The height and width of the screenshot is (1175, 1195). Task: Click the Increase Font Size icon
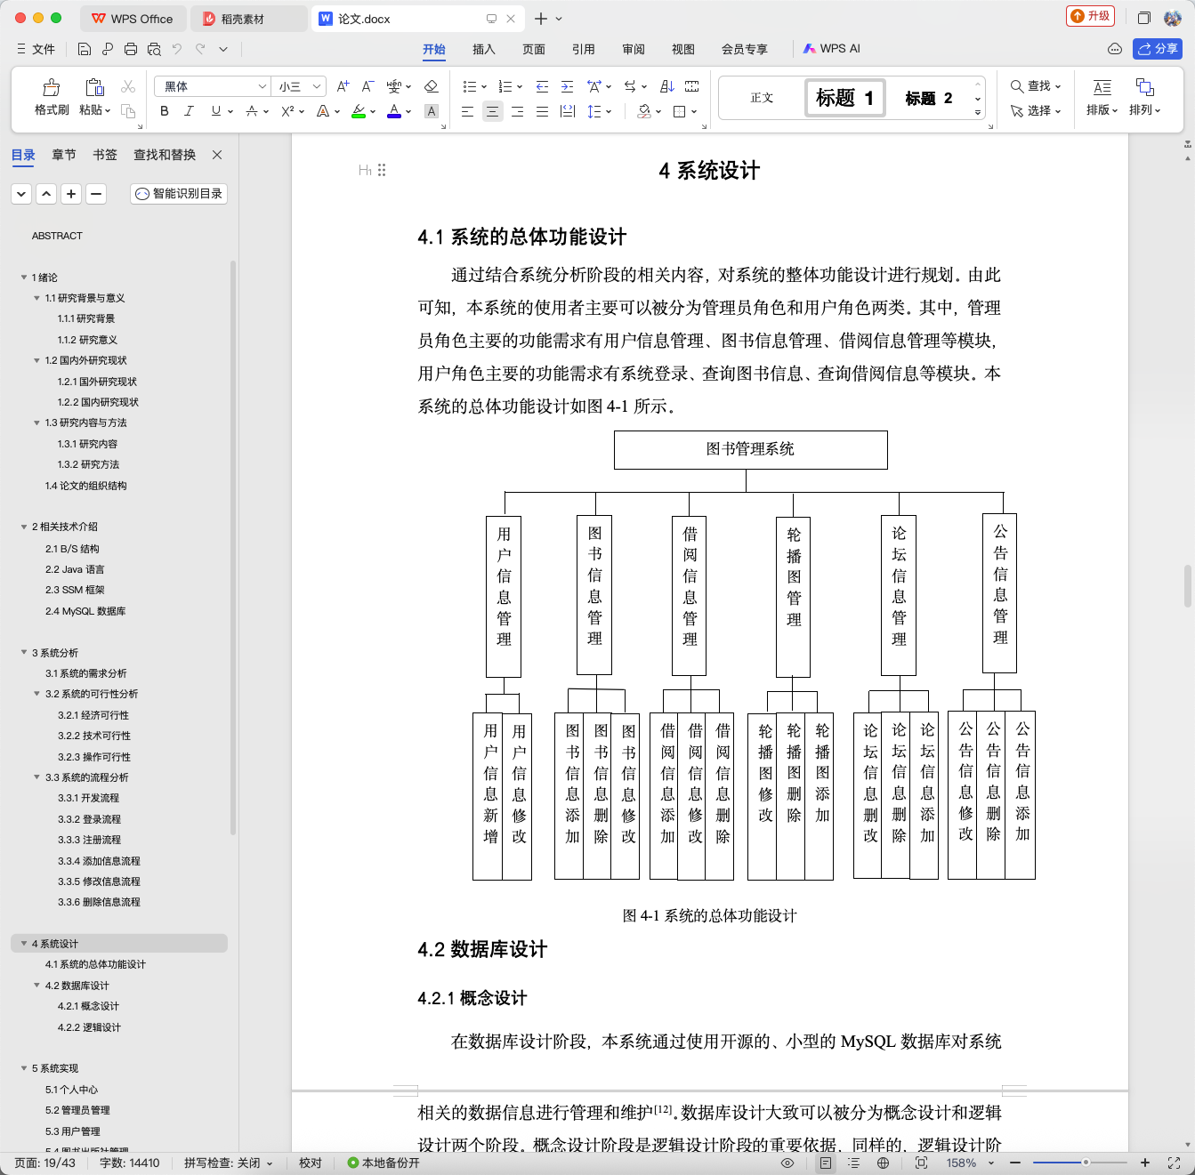point(343,86)
